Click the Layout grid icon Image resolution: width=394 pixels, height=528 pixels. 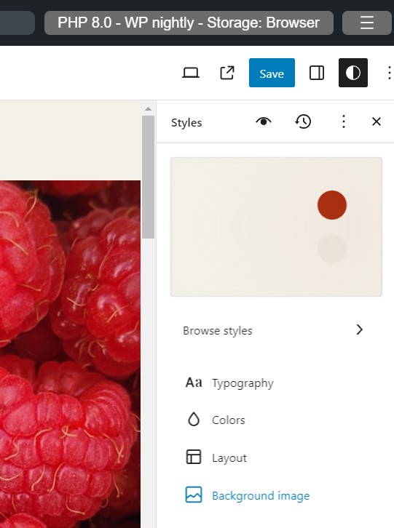[194, 457]
